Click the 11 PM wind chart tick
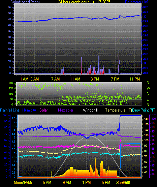Viewport: 157px width, 187px height. (x=135, y=79)
